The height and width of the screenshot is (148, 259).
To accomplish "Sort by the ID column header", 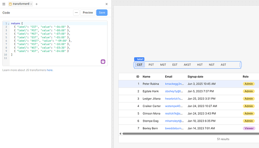I will (x=138, y=77).
